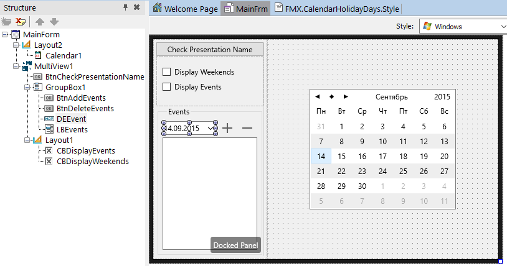Viewport: 507px width, 266px height.
Task: Open the Style Windows dropdown
Action: pos(463,27)
